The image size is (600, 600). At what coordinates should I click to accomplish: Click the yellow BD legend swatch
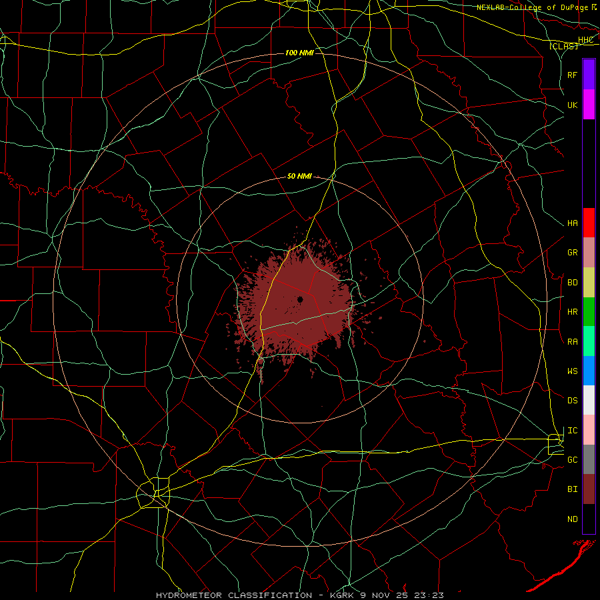(x=589, y=283)
